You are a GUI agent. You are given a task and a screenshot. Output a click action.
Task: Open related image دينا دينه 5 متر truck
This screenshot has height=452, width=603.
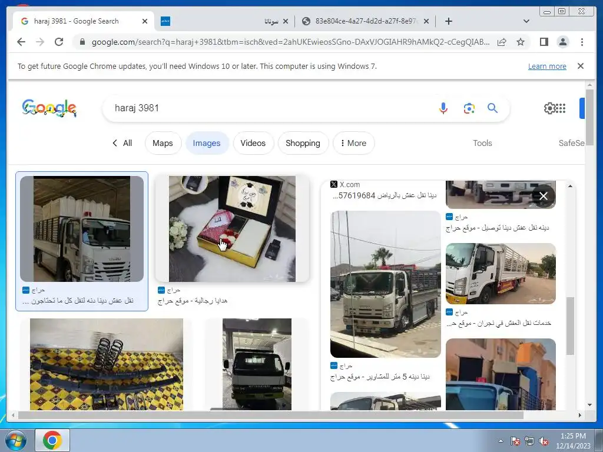point(385,284)
